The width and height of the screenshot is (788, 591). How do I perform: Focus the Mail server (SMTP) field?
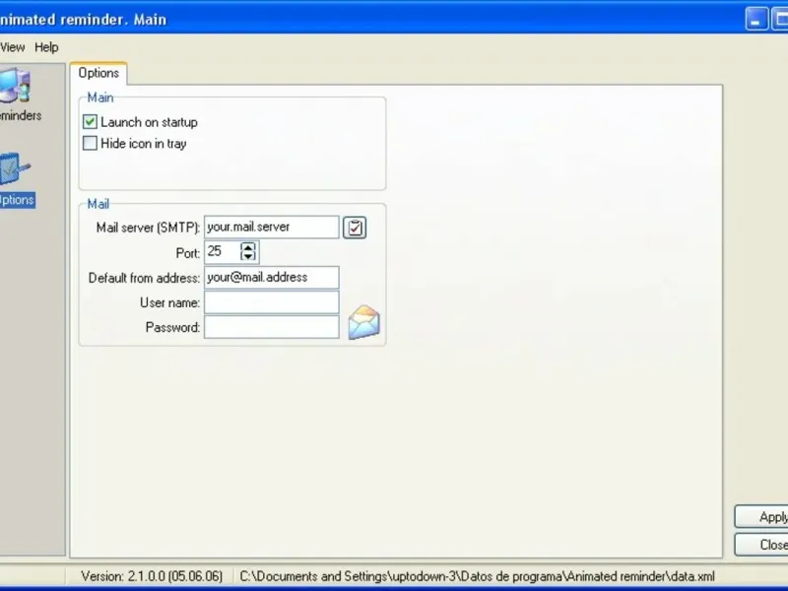coord(272,228)
